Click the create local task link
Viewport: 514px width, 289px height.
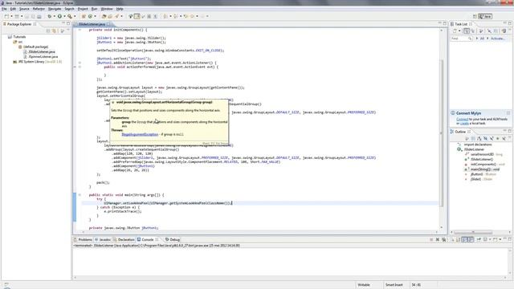[x=464, y=124]
